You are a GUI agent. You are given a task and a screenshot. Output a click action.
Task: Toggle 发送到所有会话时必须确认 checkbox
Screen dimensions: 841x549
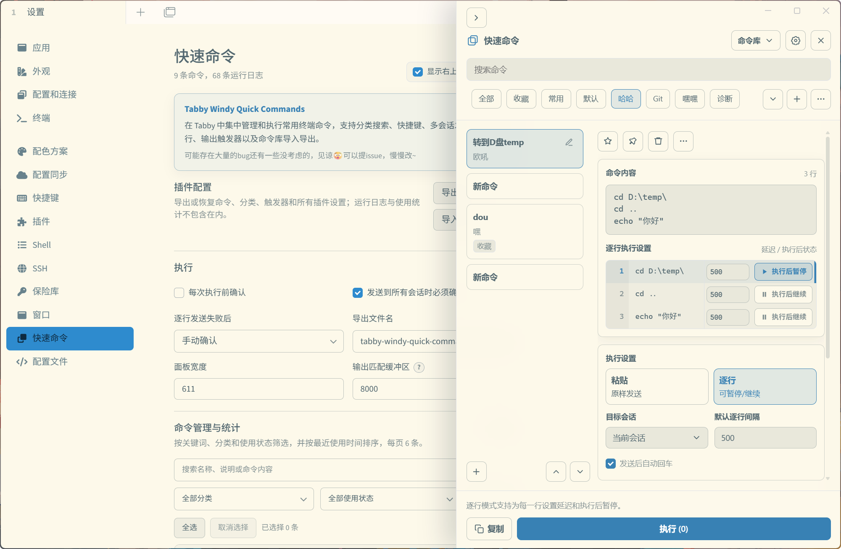[x=358, y=293]
